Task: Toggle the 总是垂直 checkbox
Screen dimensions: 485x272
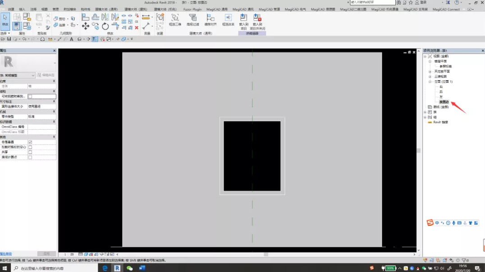Action: click(30, 142)
